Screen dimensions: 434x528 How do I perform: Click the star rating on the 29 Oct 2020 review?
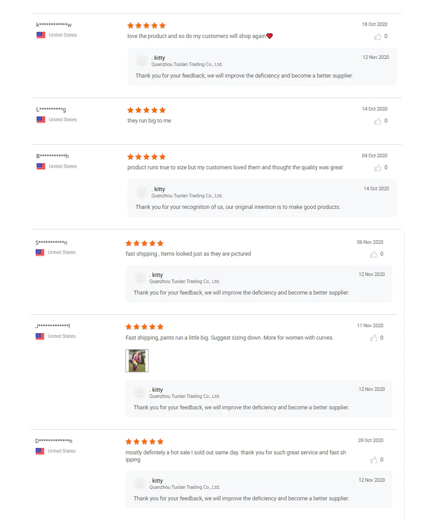(145, 442)
